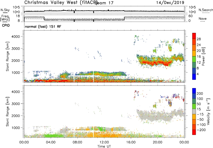Image resolution: width=213 pixels, height=148 pixels.
Task: Click the "Velocity [m s⁻¹]" color bar title
Action: [208, 111]
